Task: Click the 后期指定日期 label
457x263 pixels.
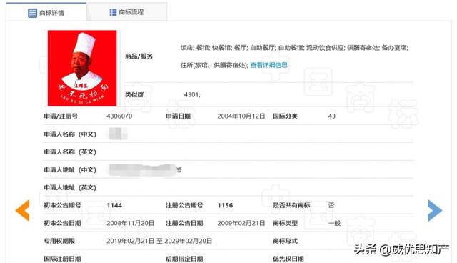Action: (x=184, y=259)
